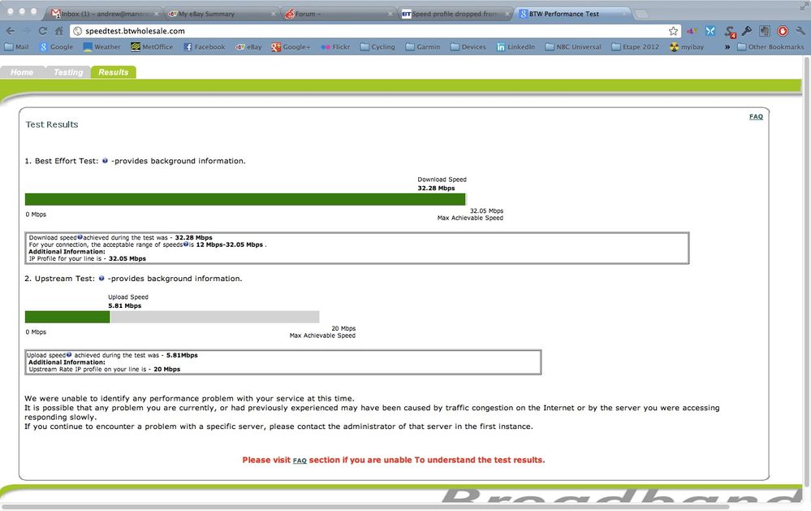Open the Testing page tab
Viewport: 811px width, 511px height.
68,72
